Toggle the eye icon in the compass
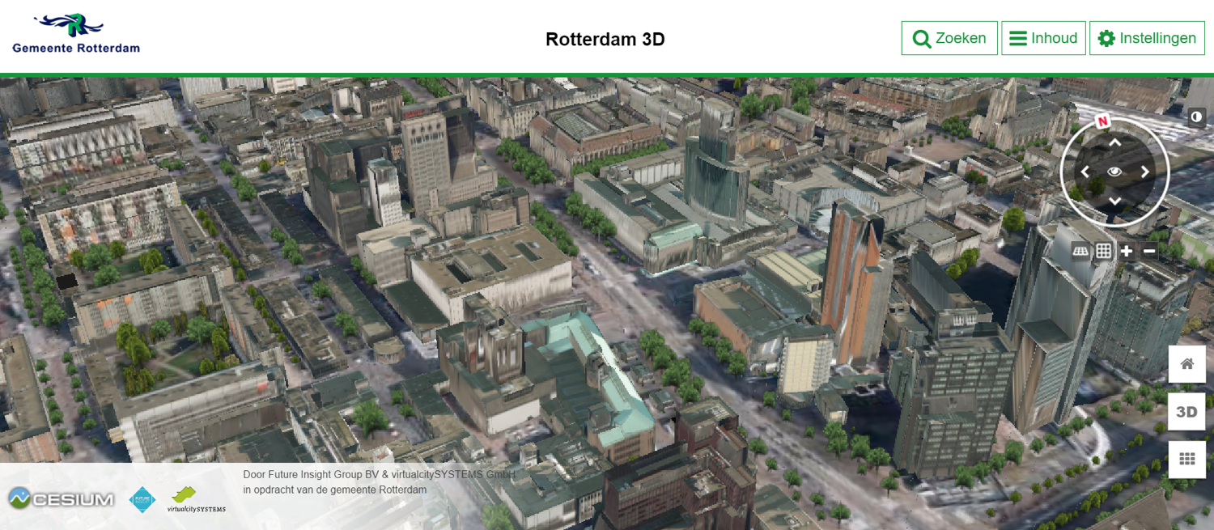1214x530 pixels. (x=1114, y=172)
